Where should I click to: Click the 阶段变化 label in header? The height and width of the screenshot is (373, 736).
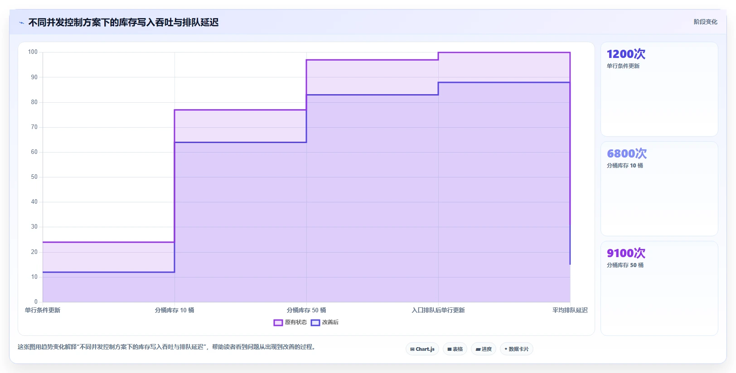(x=706, y=22)
